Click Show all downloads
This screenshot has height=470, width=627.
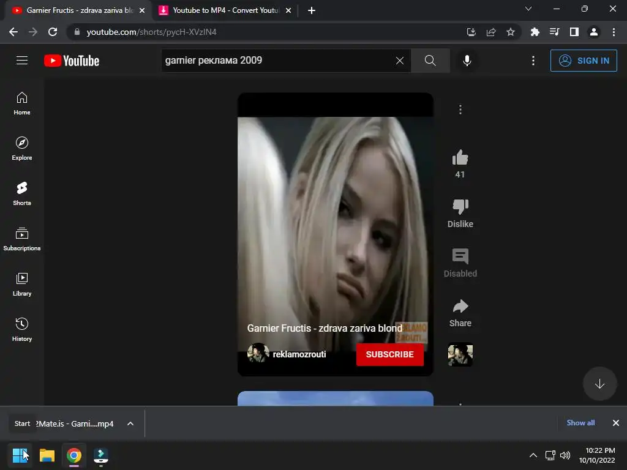point(580,423)
